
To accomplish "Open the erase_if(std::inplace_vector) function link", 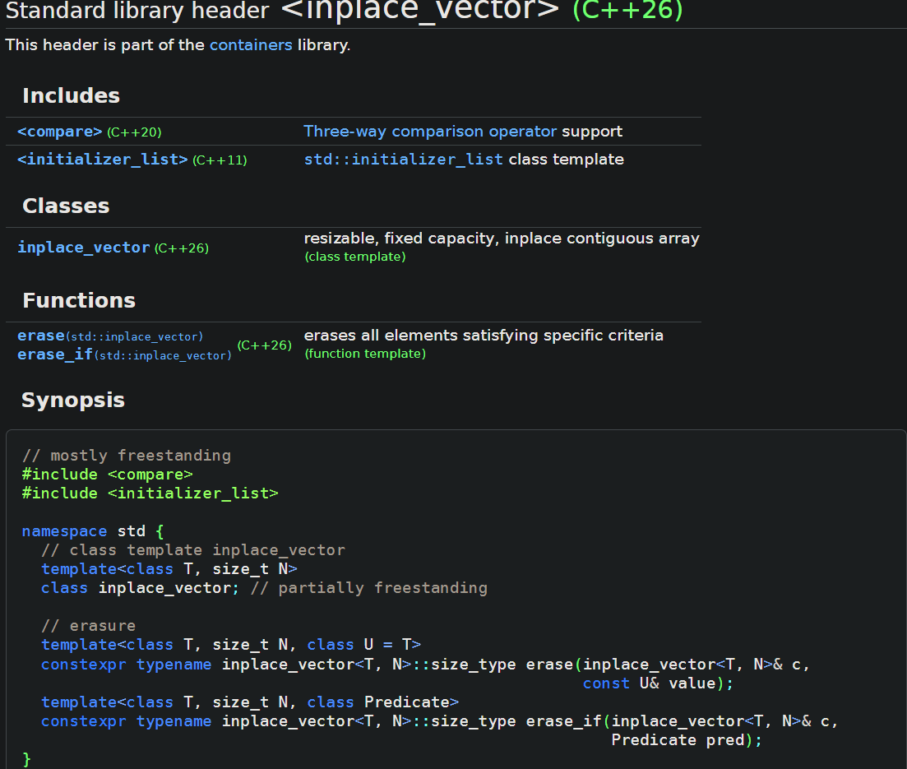I will pyautogui.click(x=124, y=354).
